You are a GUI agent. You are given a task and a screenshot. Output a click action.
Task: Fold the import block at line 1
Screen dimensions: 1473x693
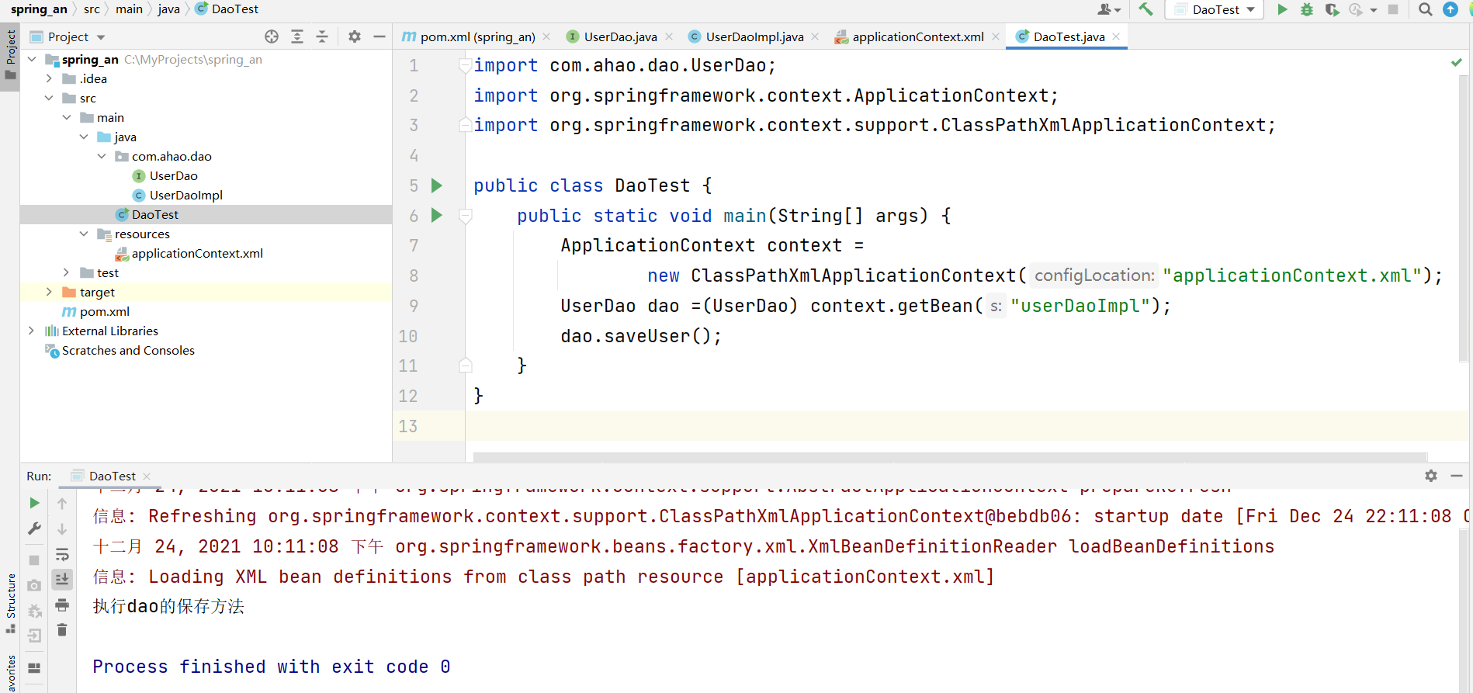point(466,65)
